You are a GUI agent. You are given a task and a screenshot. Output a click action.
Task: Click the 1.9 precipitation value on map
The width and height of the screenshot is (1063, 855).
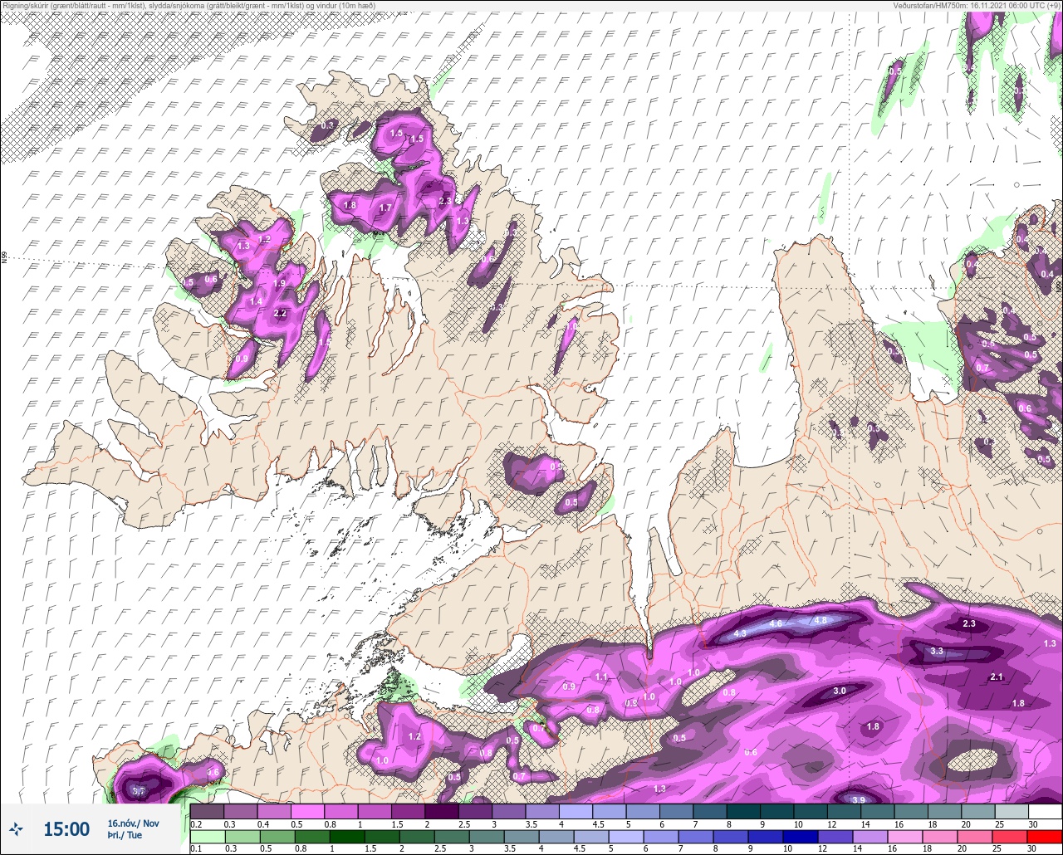(x=279, y=283)
